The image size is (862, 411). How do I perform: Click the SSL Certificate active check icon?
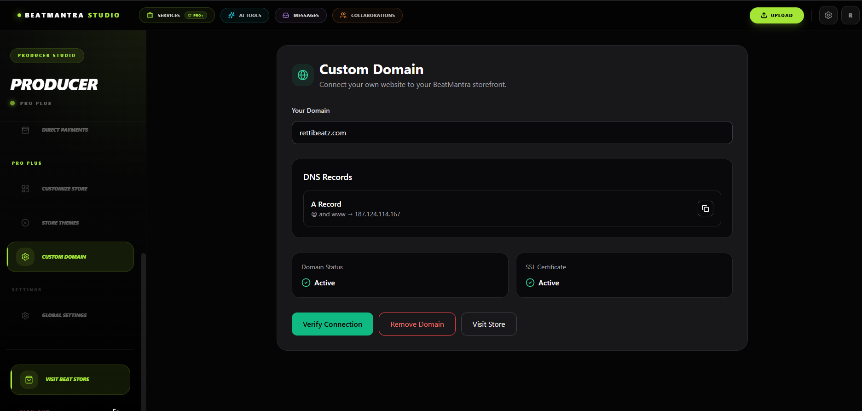pos(530,283)
